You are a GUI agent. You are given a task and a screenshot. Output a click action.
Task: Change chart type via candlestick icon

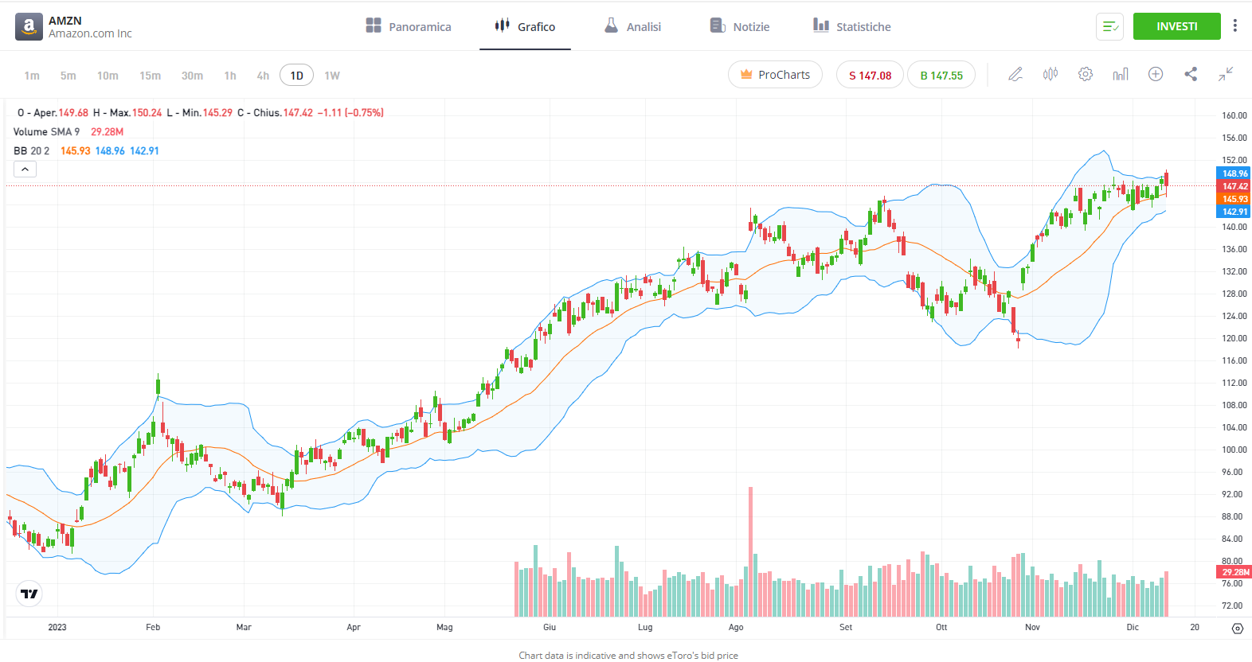1051,74
